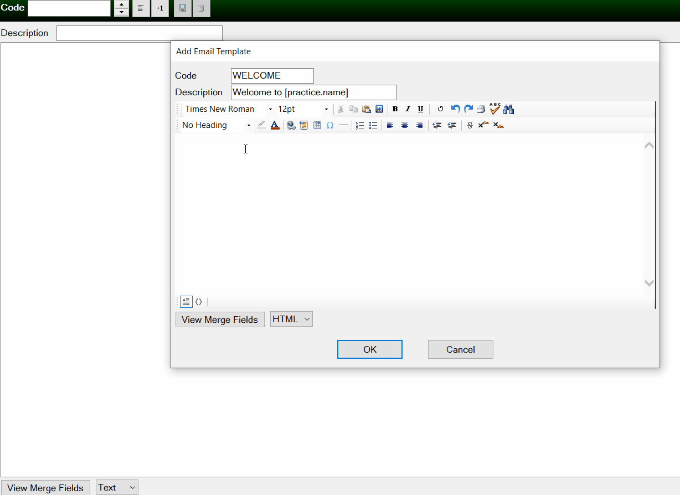Insert a horizontal rule line
Viewport: 680px width, 495px height.
(x=343, y=125)
